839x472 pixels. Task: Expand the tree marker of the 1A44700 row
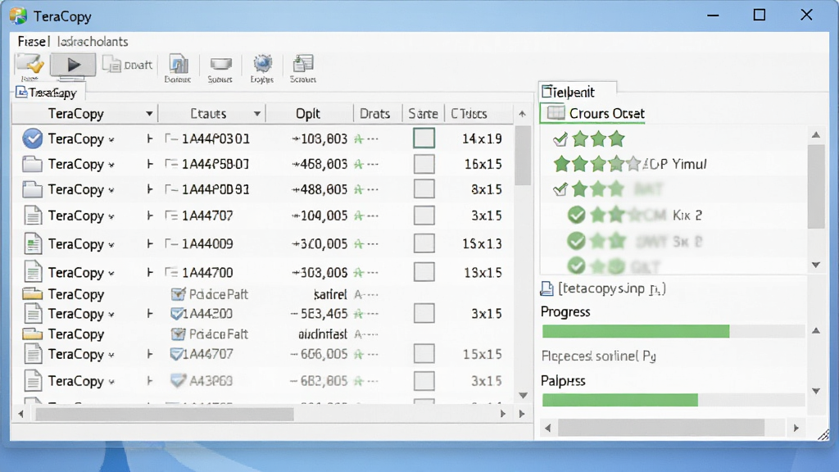tap(150, 272)
